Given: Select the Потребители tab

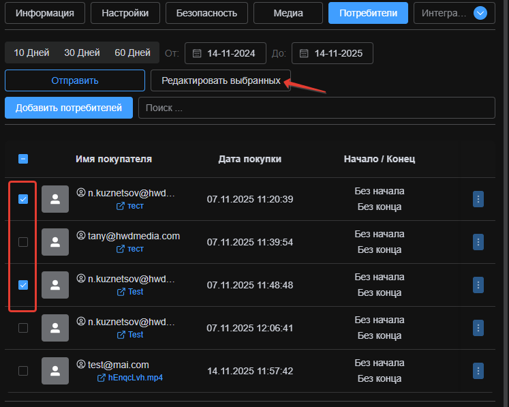Looking at the screenshot, I should (x=368, y=13).
